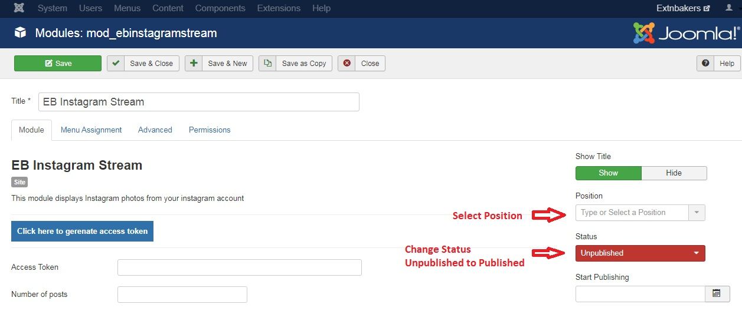742x314 pixels.
Task: Click the Save & Close button label
Action: point(152,64)
